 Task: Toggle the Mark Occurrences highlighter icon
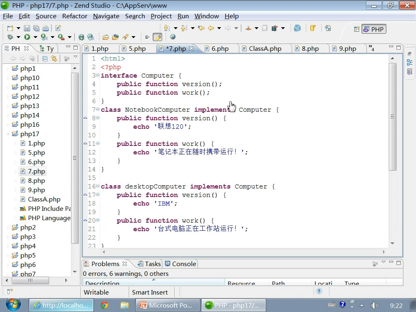coord(158,37)
